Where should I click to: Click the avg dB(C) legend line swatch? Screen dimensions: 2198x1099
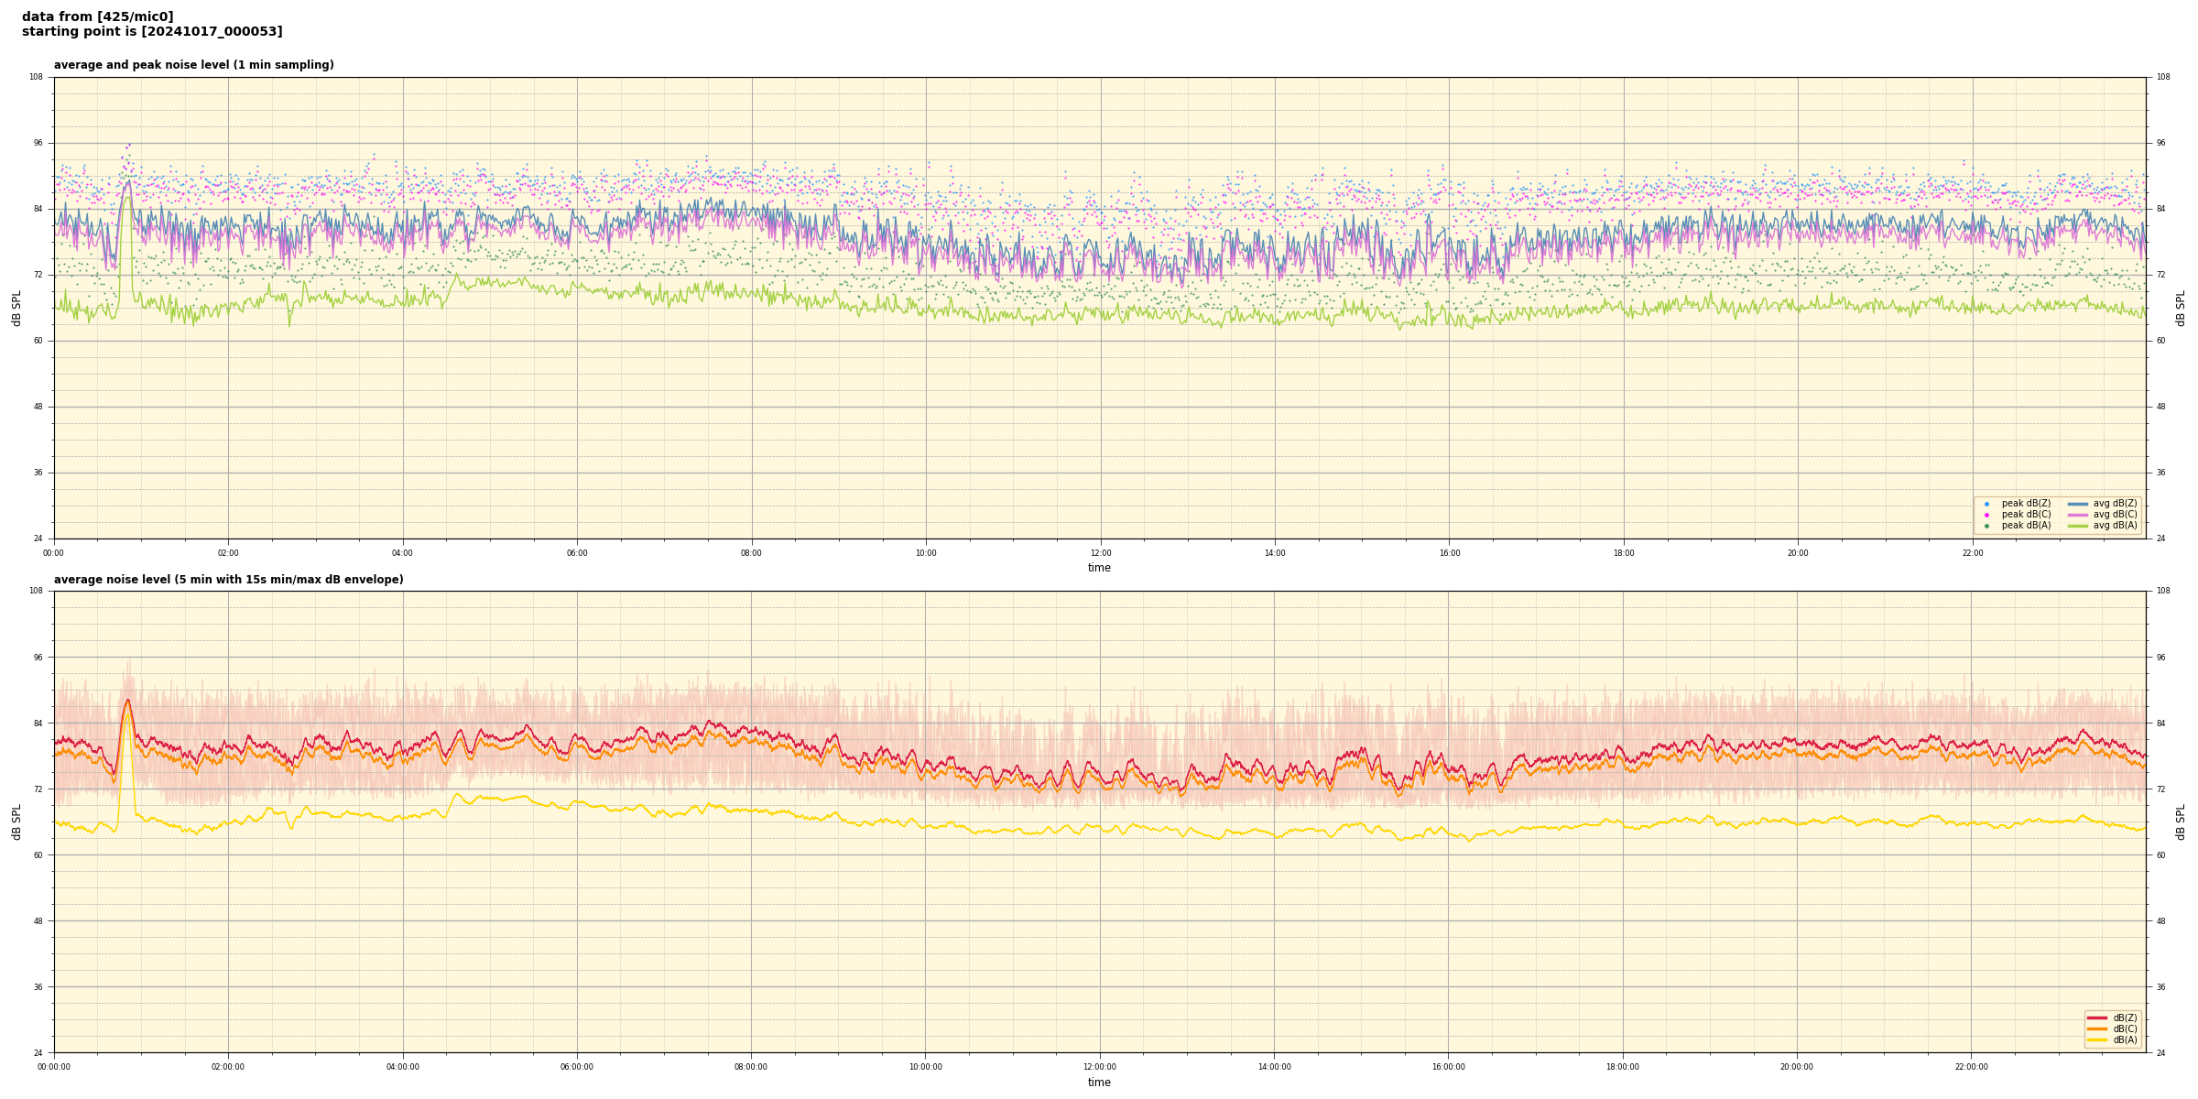point(2078,515)
